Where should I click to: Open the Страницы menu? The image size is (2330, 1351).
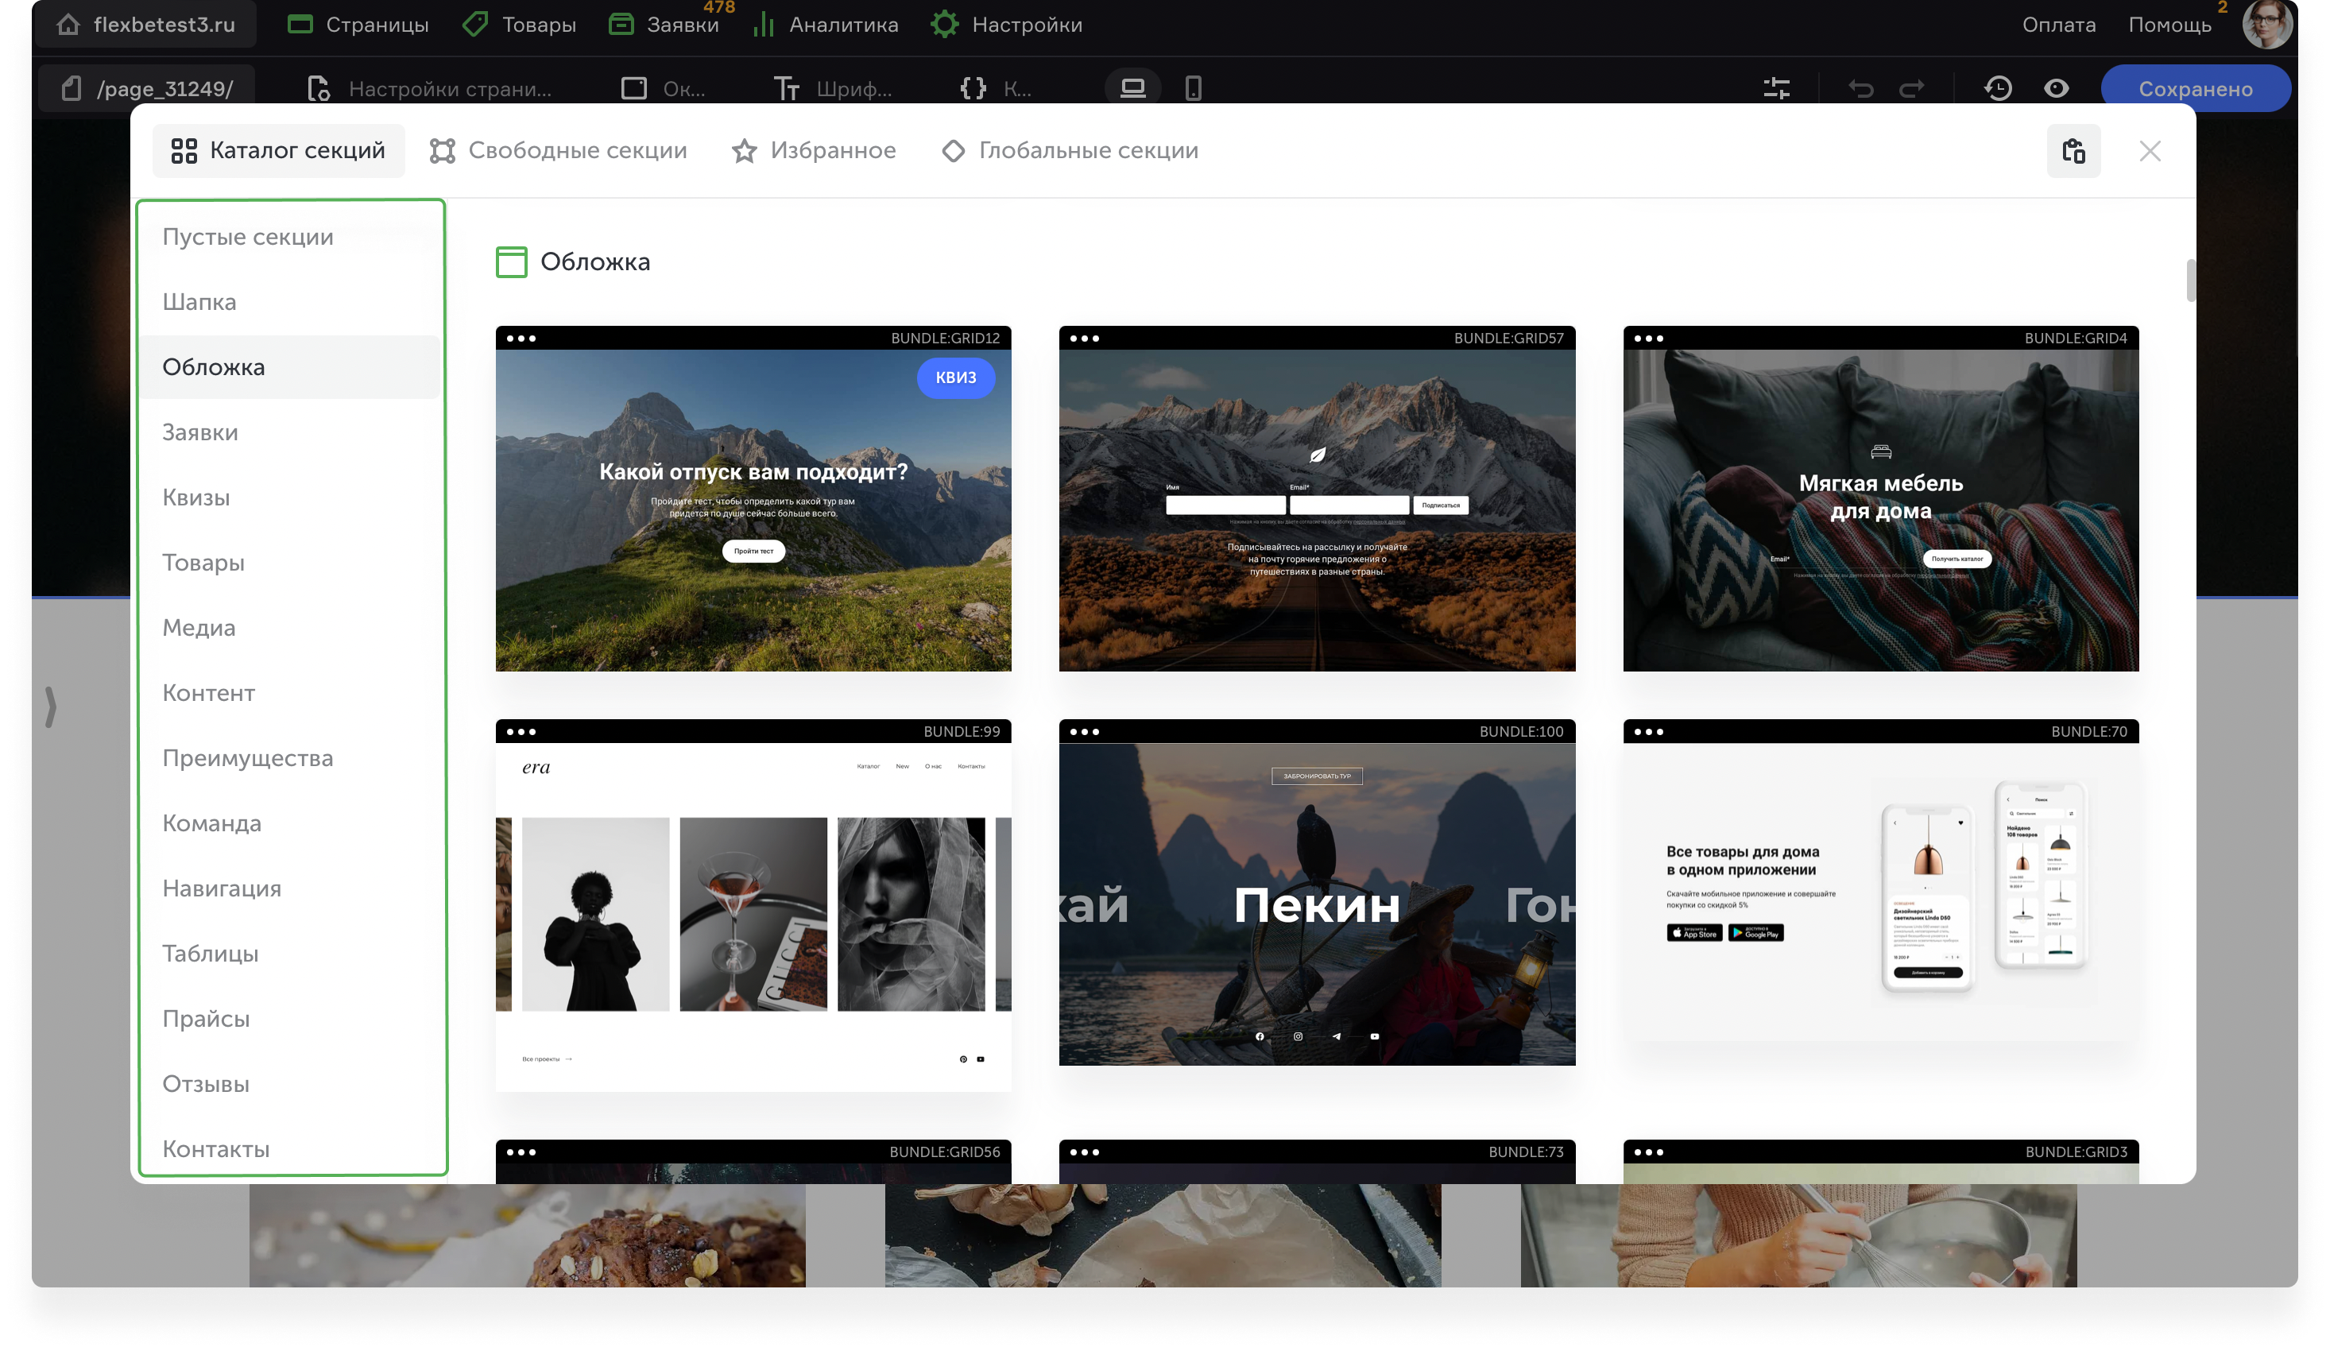pos(358,25)
